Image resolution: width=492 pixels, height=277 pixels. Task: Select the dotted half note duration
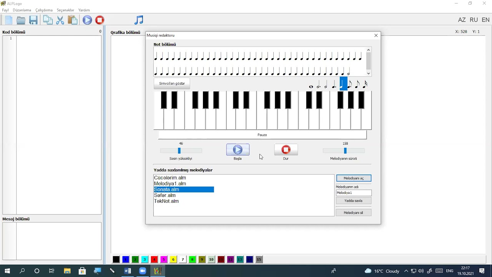pos(318,84)
